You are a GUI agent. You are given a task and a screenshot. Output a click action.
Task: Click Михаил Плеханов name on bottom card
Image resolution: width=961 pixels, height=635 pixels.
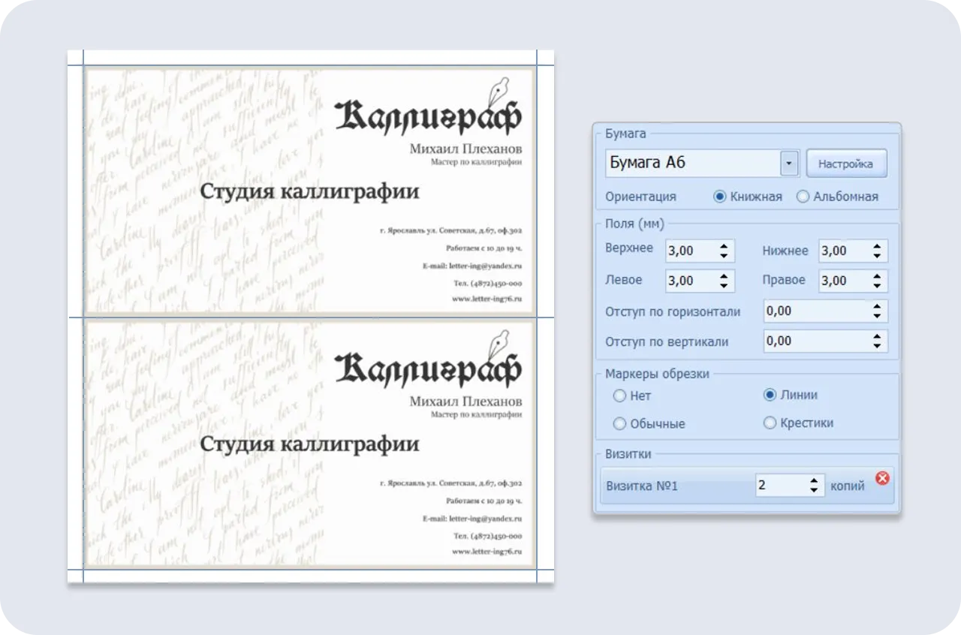coord(465,401)
